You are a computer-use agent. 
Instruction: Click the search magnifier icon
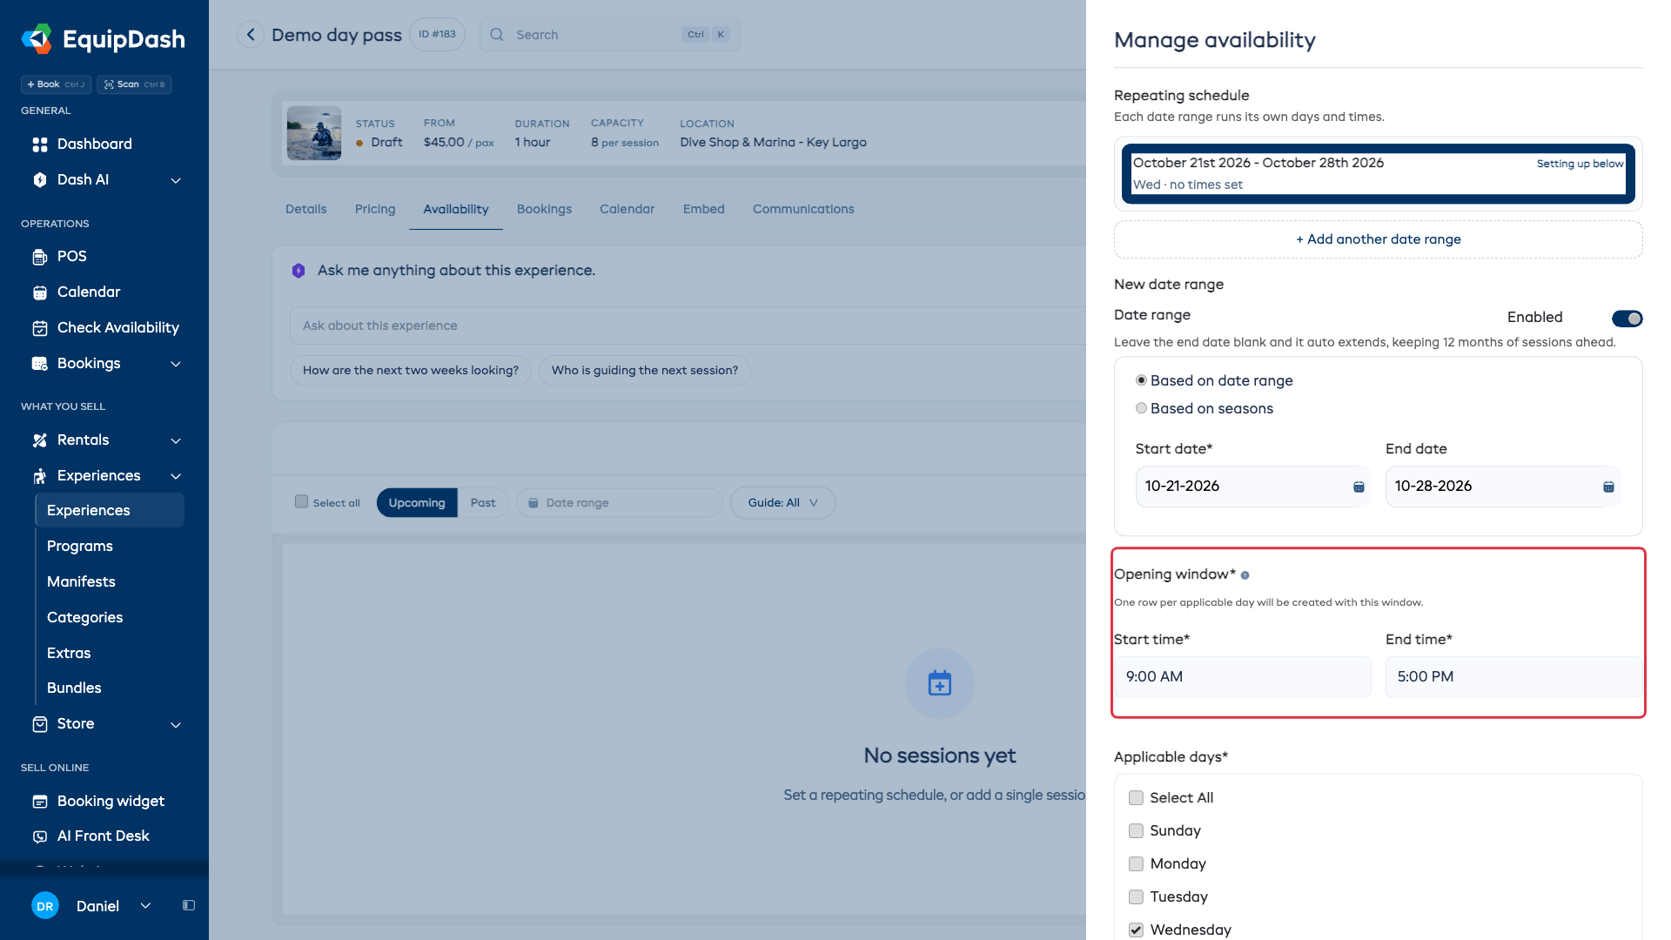pyautogui.click(x=497, y=35)
